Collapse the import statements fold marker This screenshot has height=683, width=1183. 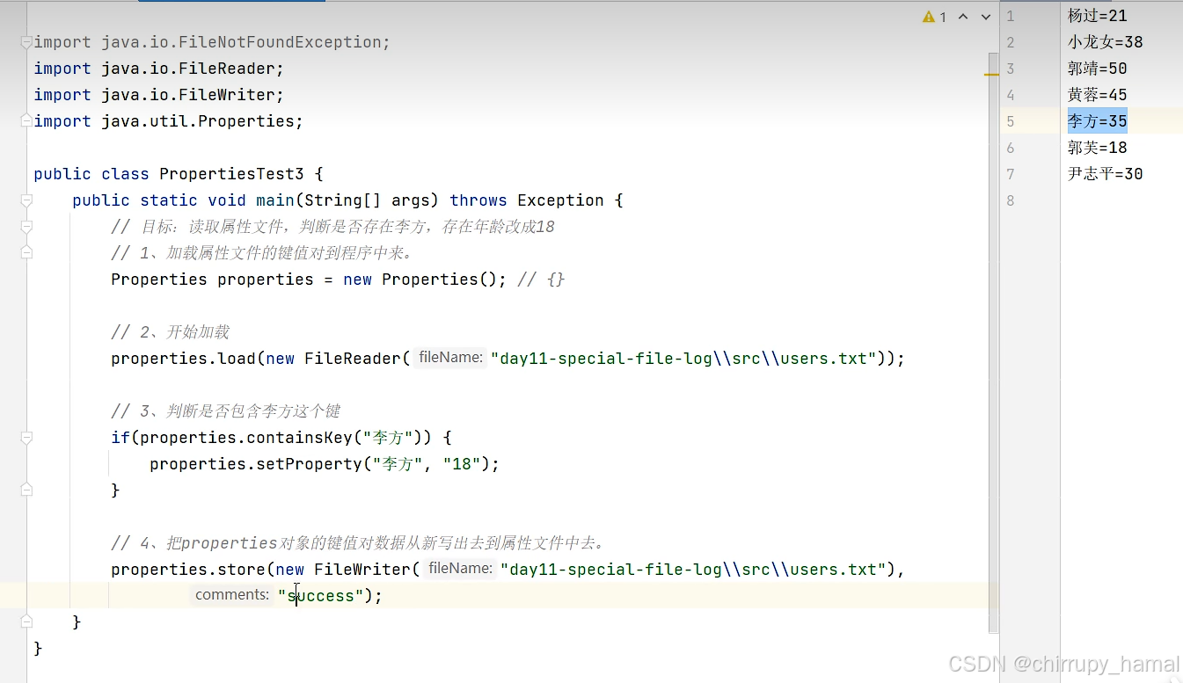[x=26, y=42]
